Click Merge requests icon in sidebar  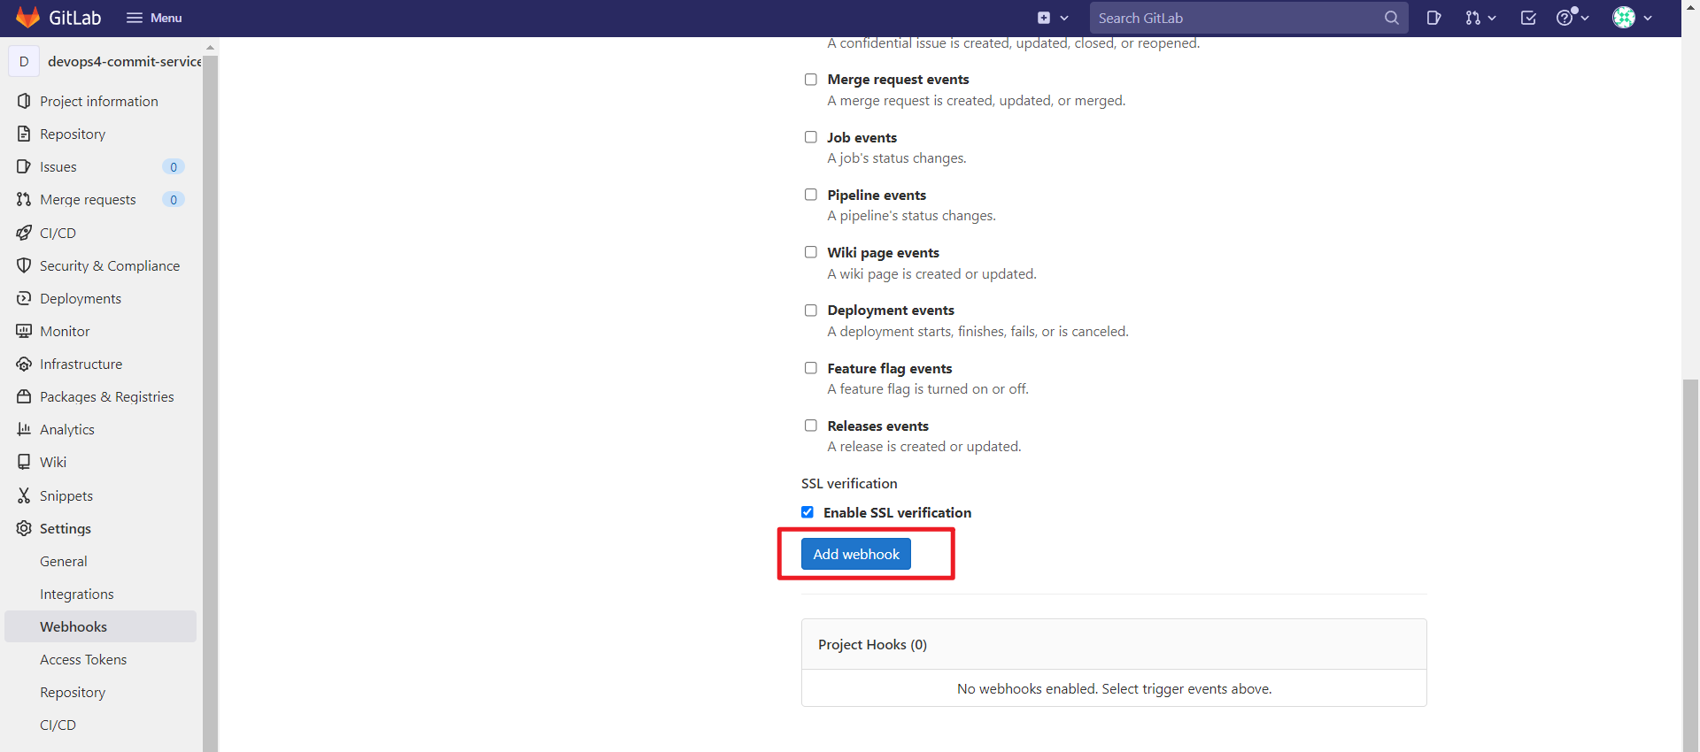[24, 199]
